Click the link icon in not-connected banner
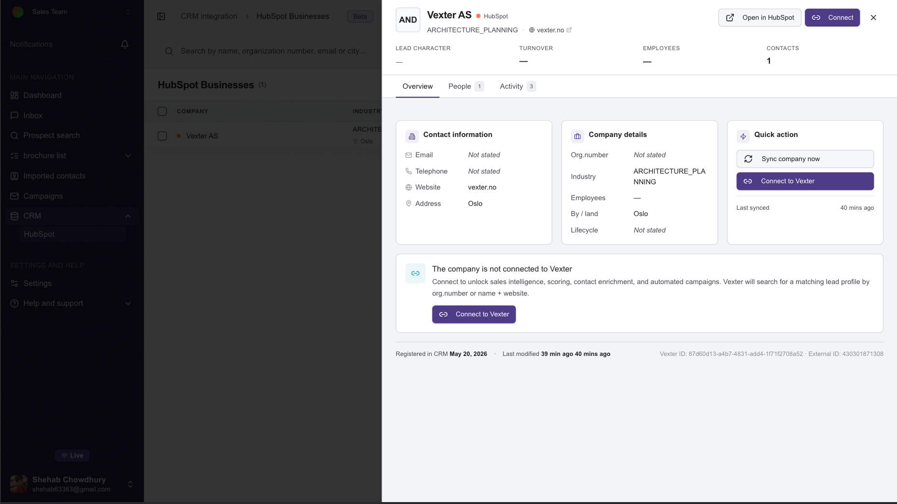 [x=415, y=273]
